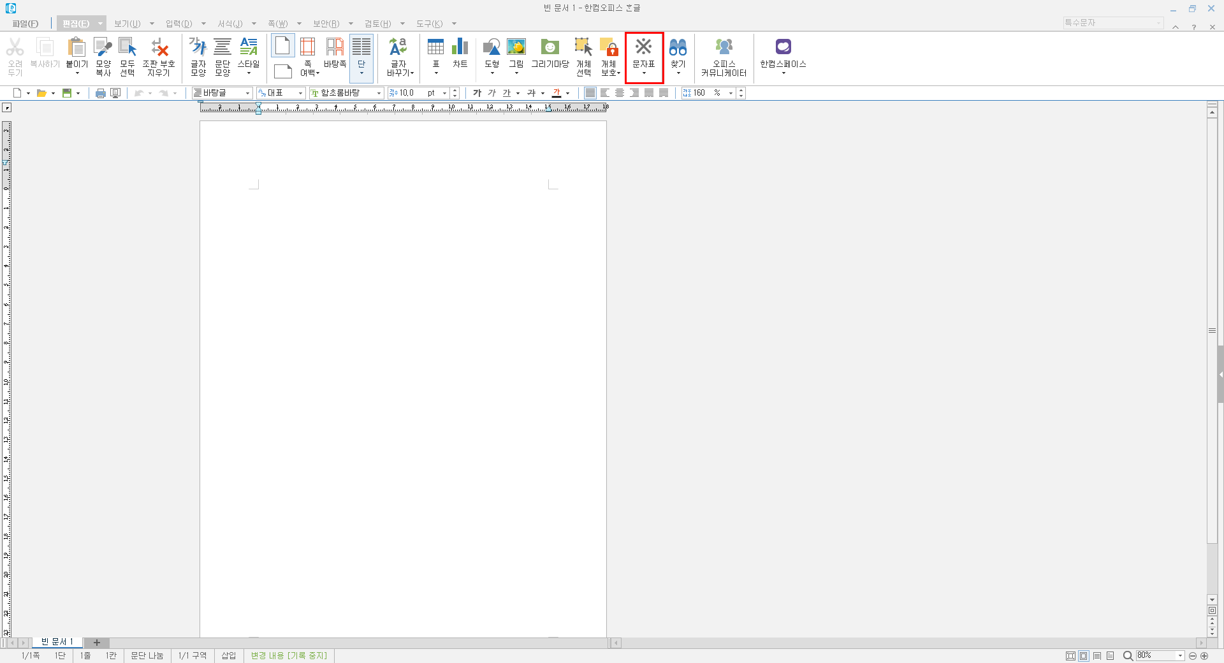This screenshot has width=1224, height=663.
Task: Toggle bold 가 formatting
Action: coord(477,93)
